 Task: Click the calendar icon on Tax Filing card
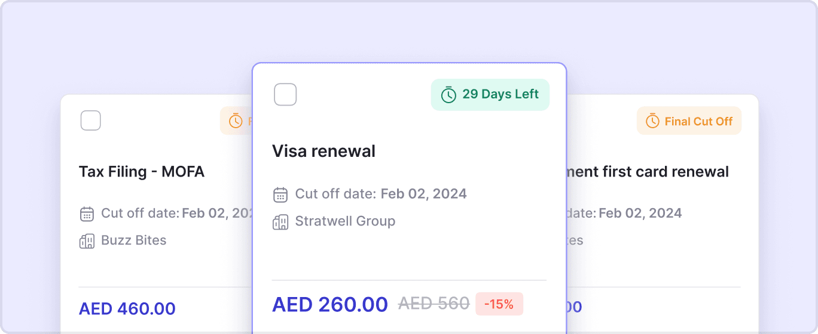pos(87,214)
